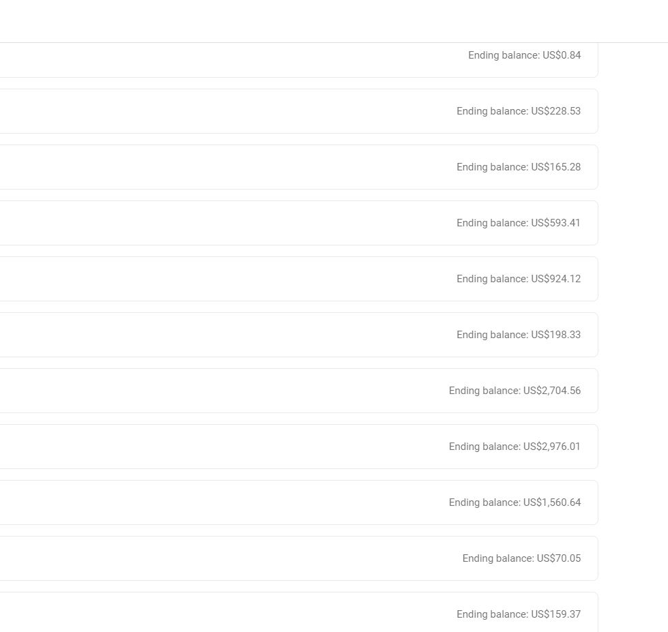Open the card showing ending balance US$165.28
Image resolution: width=668 pixels, height=632 pixels.
(299, 167)
